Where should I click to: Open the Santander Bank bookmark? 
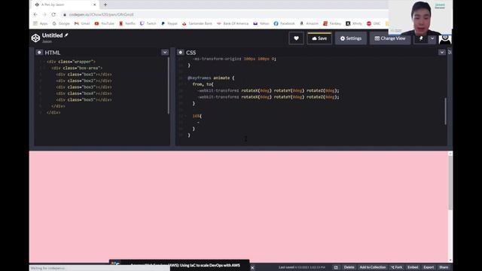[x=197, y=23]
